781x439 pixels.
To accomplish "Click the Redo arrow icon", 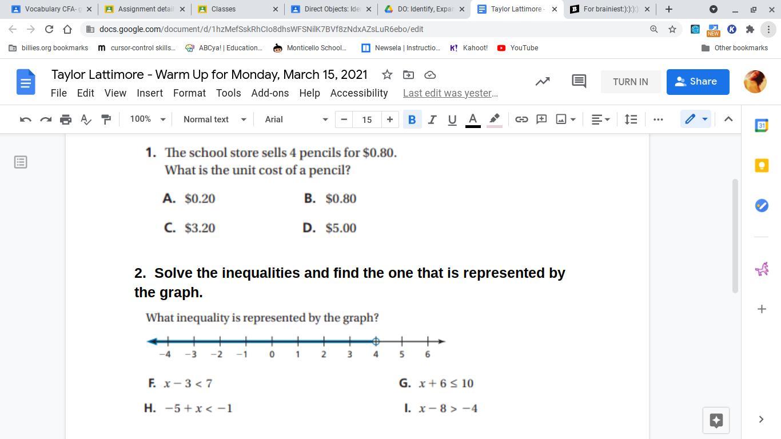I will click(46, 119).
